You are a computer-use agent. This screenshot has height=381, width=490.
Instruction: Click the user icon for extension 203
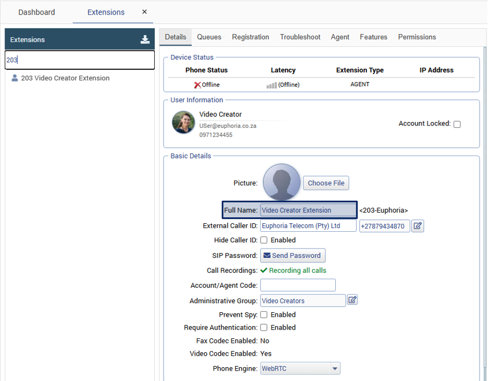coord(14,78)
